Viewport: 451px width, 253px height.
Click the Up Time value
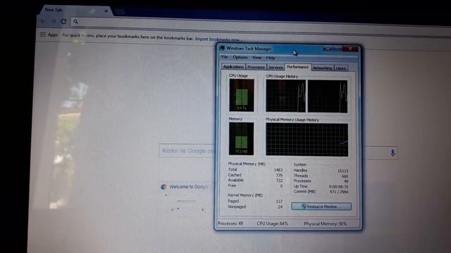[x=338, y=186]
